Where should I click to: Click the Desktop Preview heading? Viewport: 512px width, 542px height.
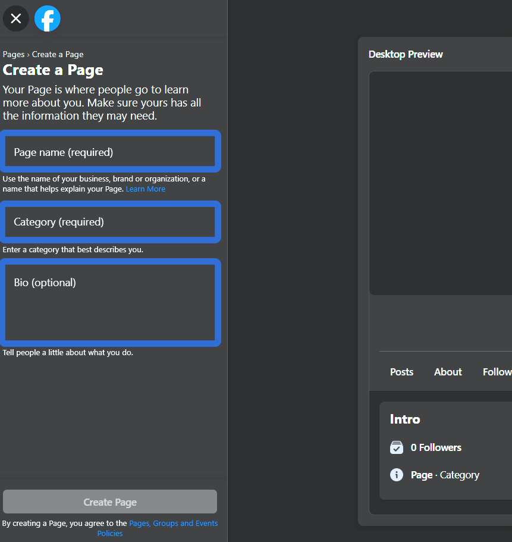pos(406,54)
